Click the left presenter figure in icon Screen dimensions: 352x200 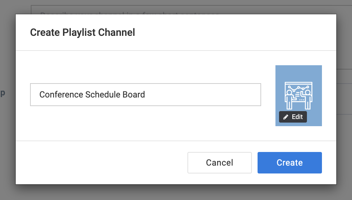[x=290, y=99]
